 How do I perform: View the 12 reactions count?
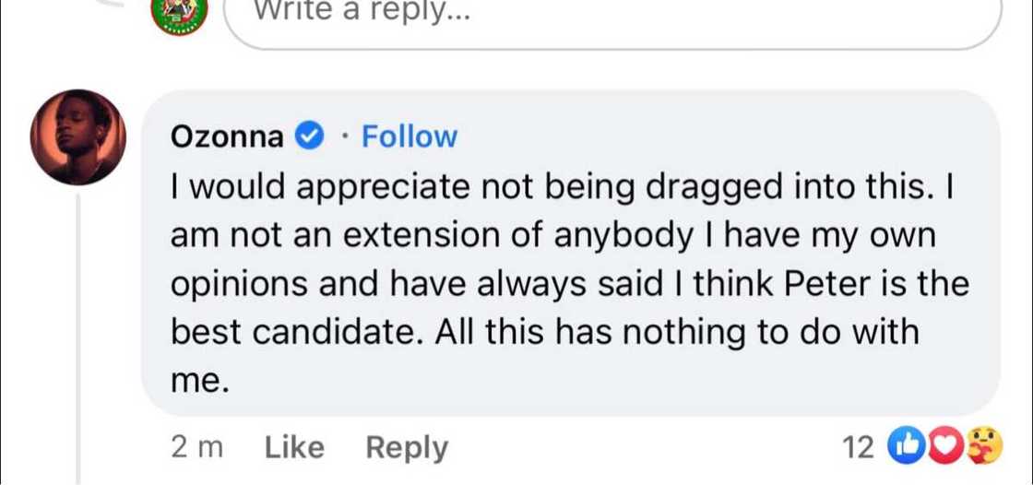coord(857,448)
